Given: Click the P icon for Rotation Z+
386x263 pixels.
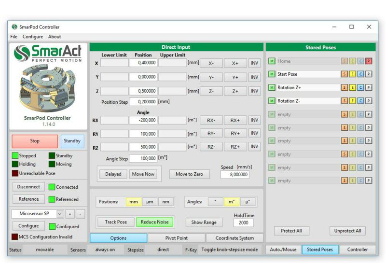Looking at the screenshot, I should [369, 87].
